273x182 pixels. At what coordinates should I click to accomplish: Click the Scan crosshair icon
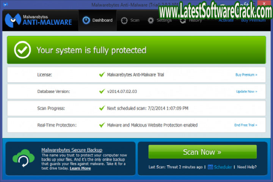tap(124, 20)
